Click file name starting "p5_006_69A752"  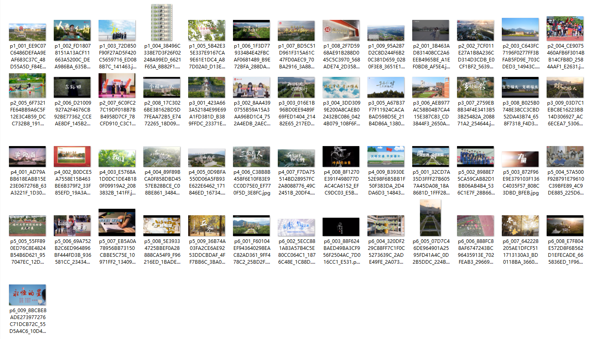pyautogui.click(x=72, y=252)
